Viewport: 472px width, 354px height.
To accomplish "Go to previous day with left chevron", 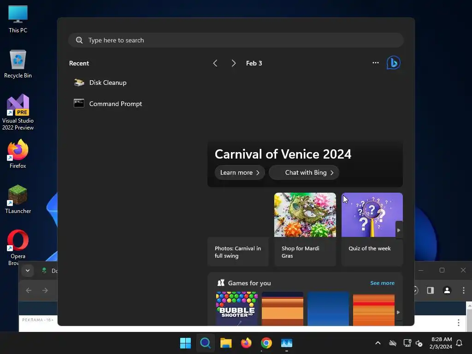I will [x=215, y=63].
